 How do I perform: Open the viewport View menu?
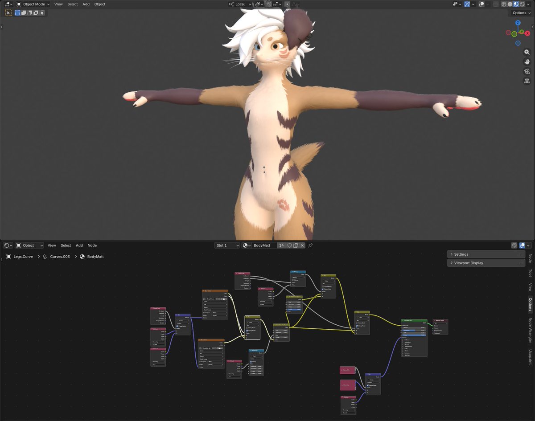(x=58, y=4)
